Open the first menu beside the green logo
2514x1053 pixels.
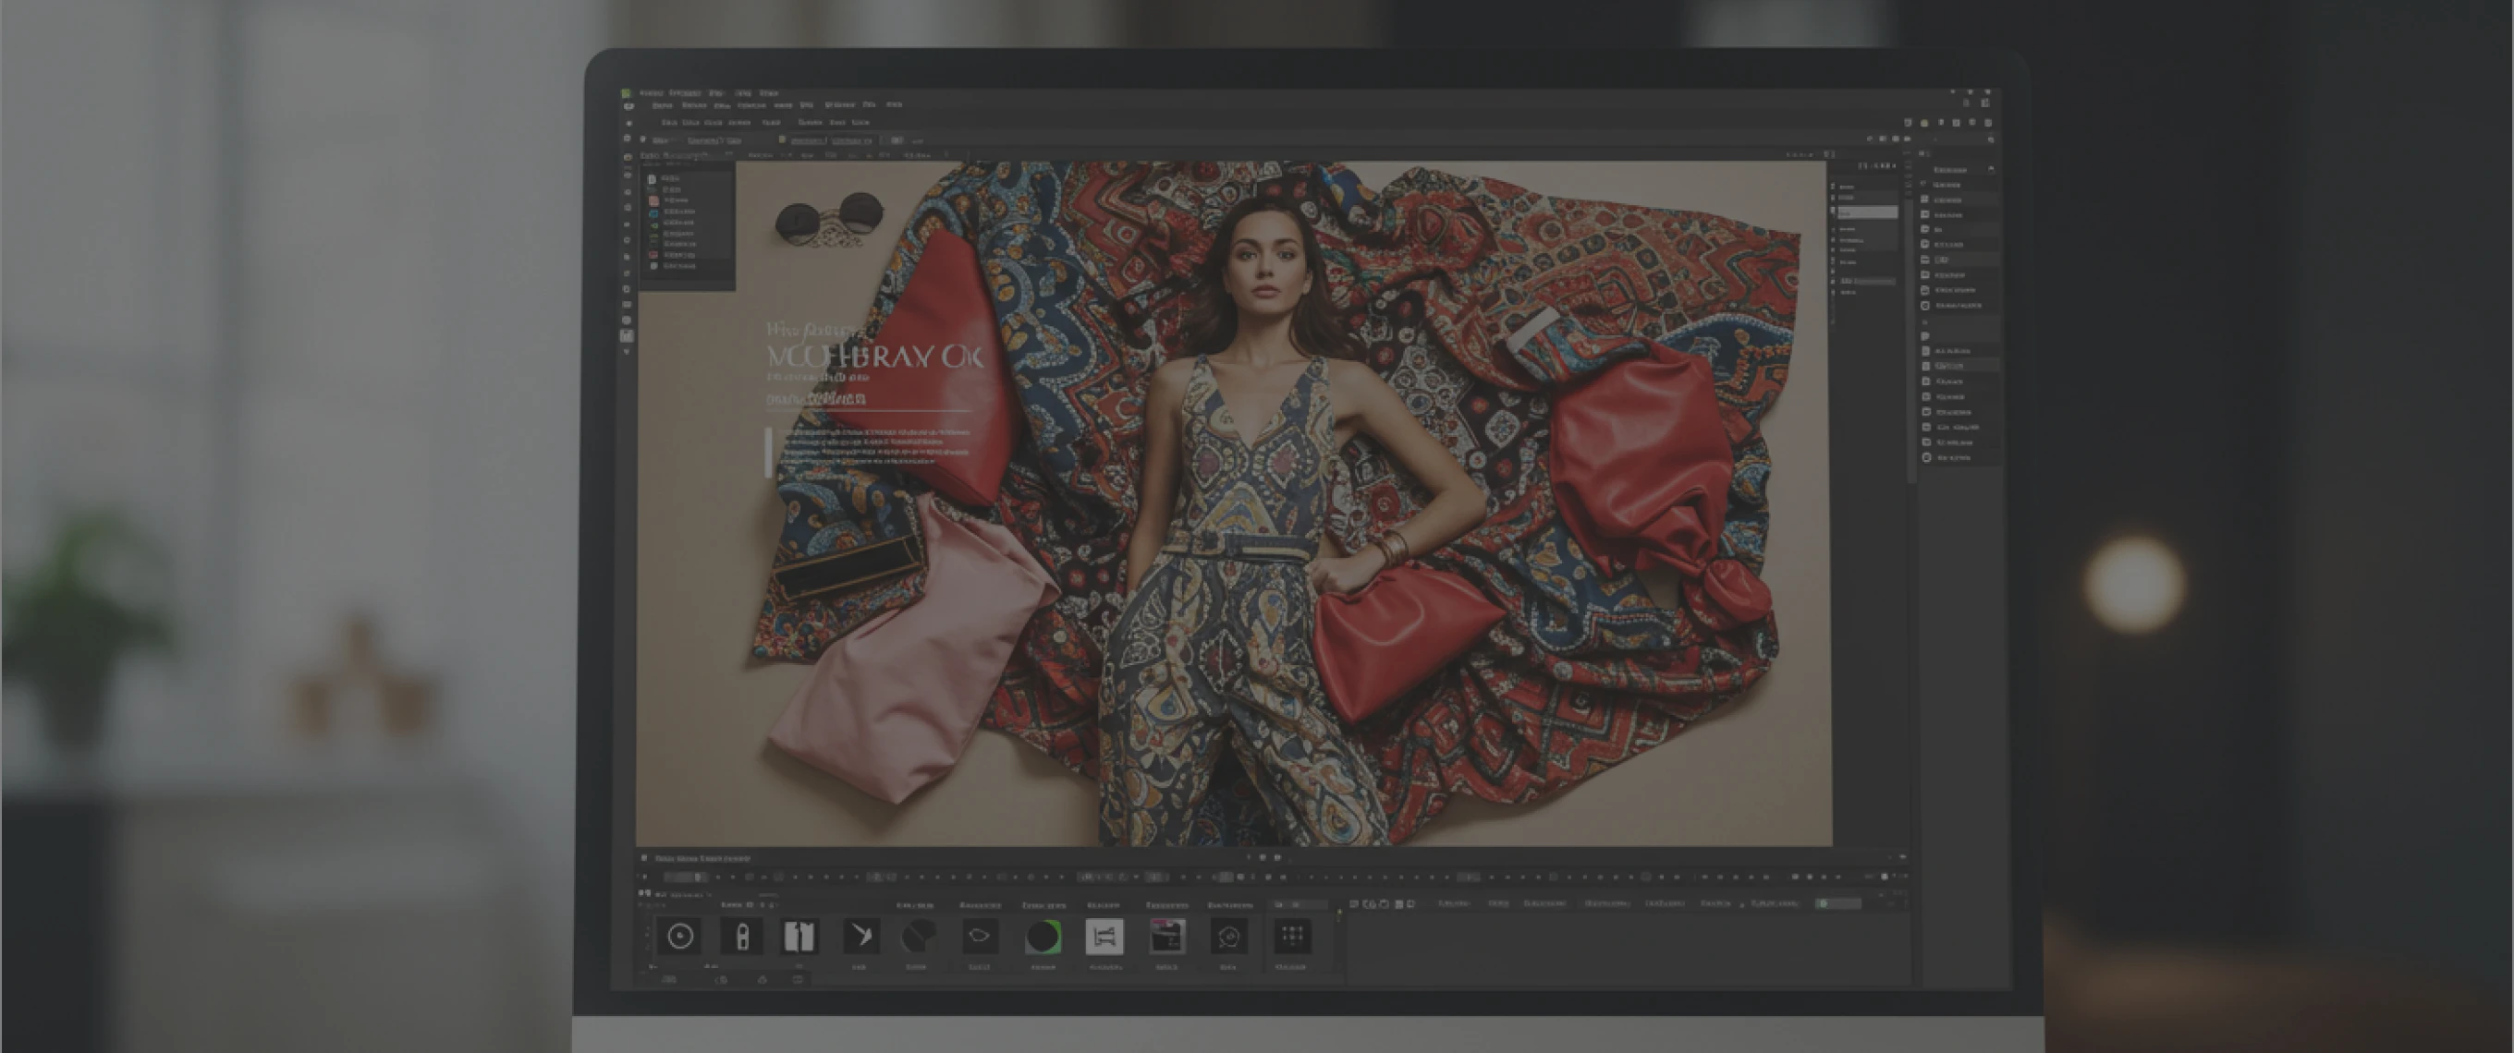[651, 93]
